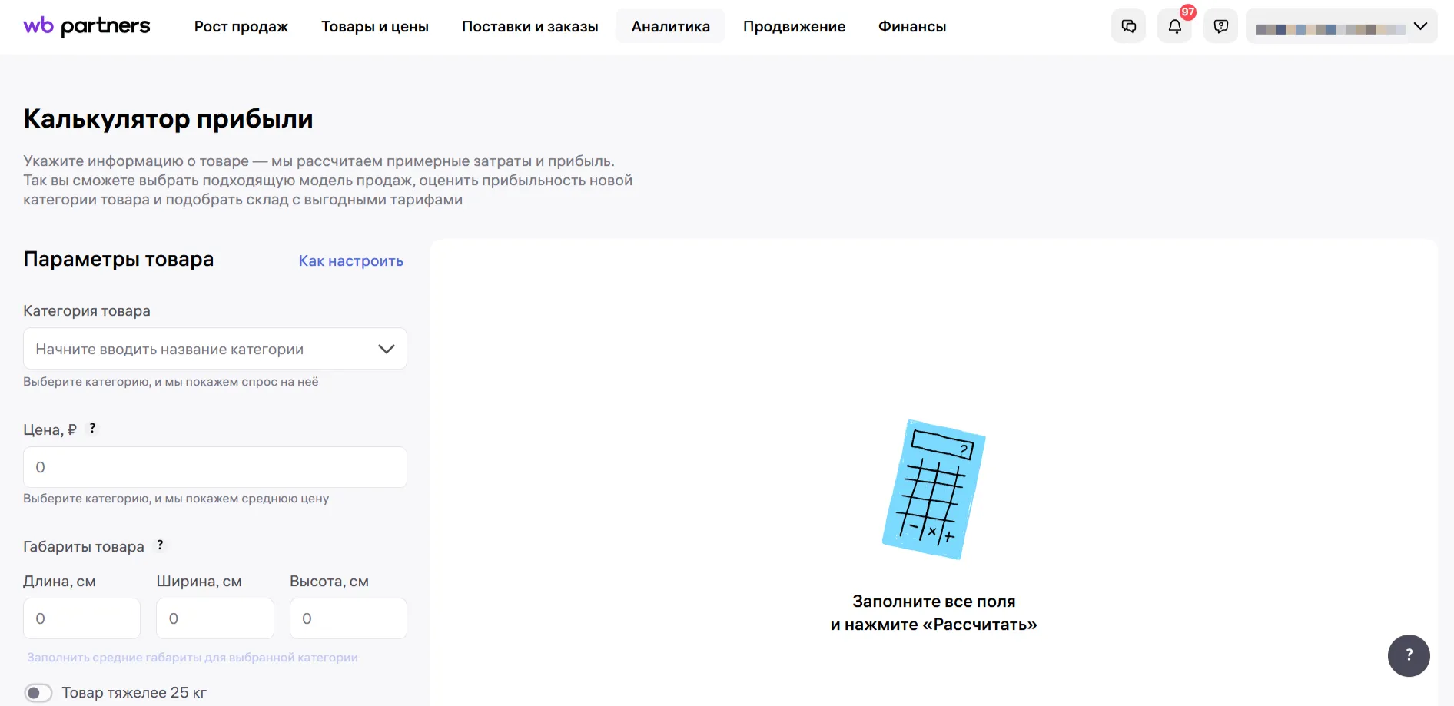Image resolution: width=1454 pixels, height=706 pixels.
Task: Open the Товары и цены menu
Action: coord(374,26)
